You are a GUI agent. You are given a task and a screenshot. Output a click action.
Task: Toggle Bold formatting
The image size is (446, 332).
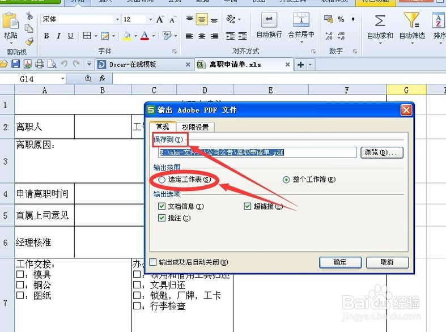46,36
